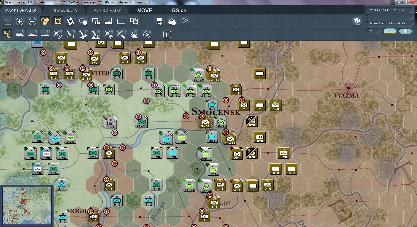Select the Soviet unit labeled 2=5
Viewport: 417px width, 227px height.
tap(125, 58)
